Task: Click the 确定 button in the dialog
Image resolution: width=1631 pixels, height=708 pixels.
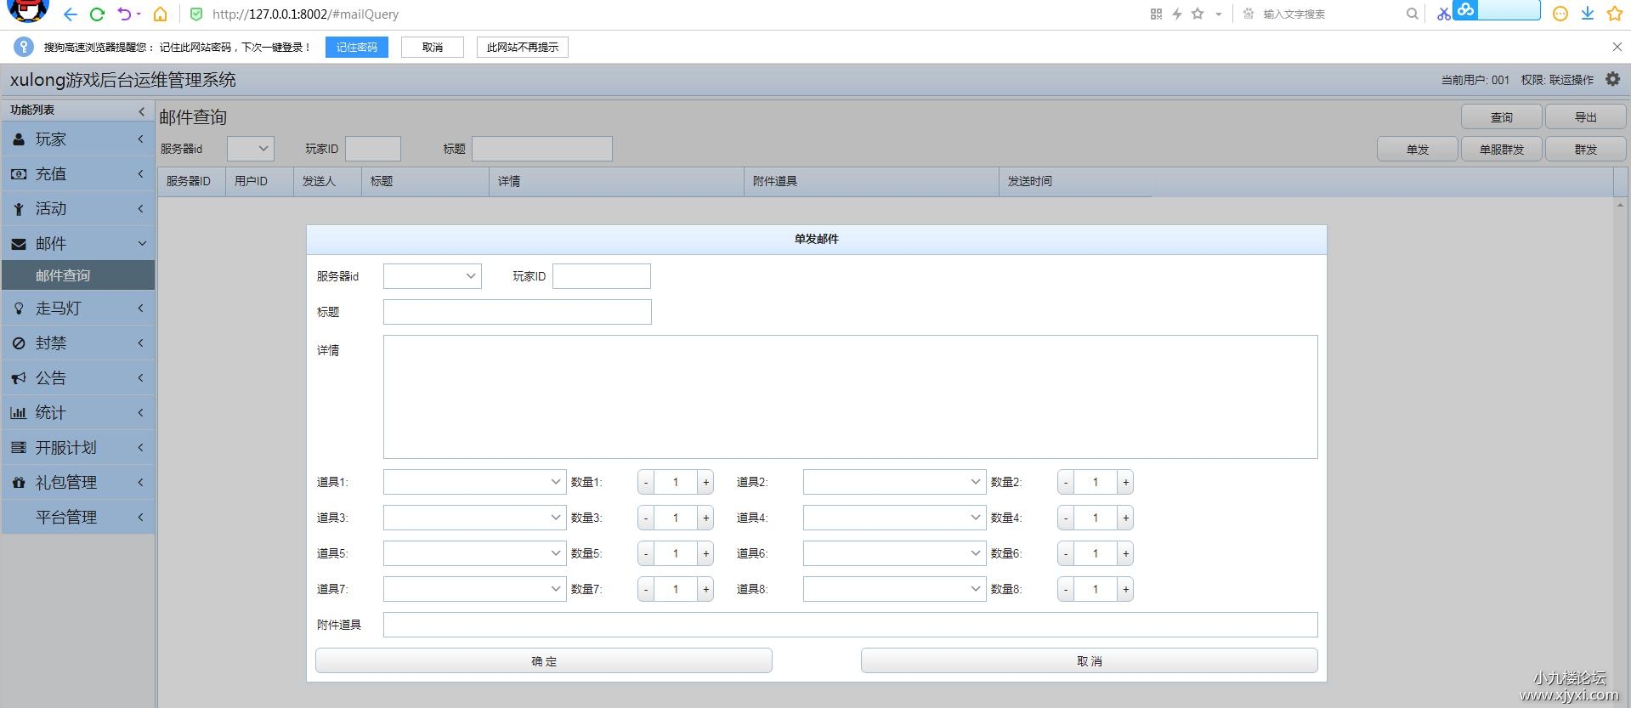Action: (x=543, y=660)
